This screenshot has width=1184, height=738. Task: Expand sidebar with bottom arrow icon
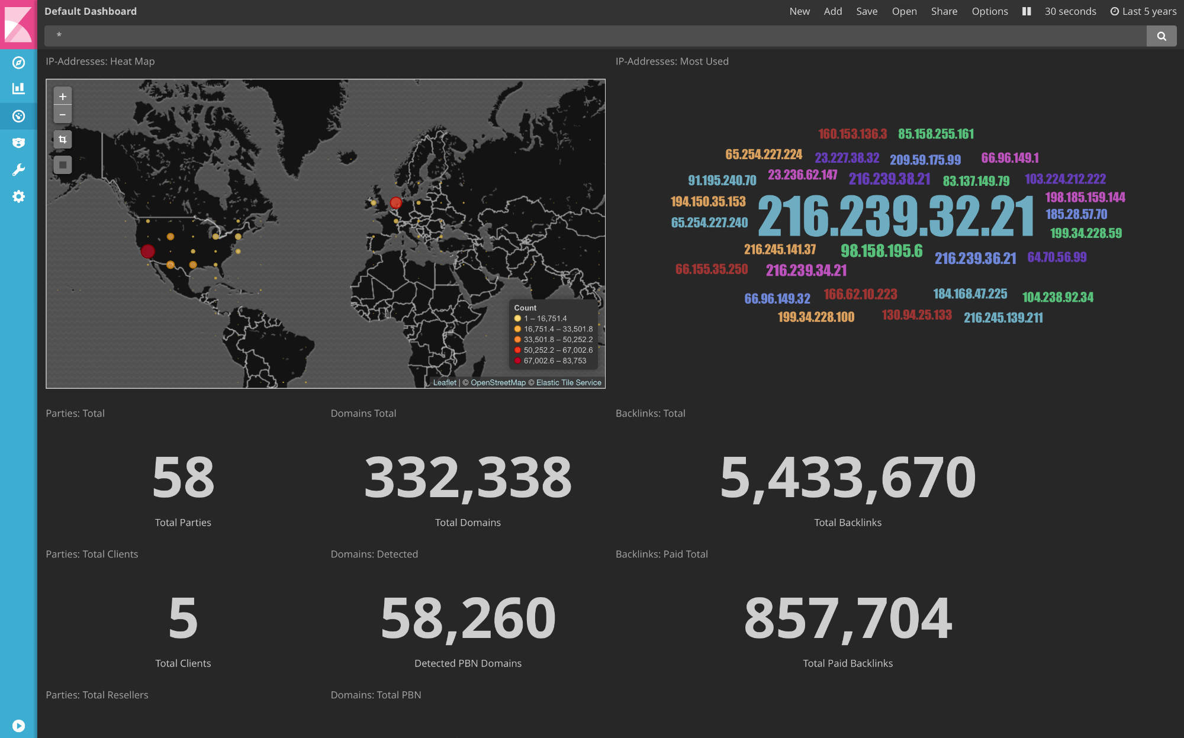18,726
